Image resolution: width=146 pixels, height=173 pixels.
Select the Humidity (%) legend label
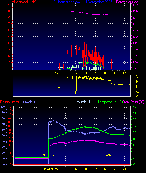tap(30, 102)
